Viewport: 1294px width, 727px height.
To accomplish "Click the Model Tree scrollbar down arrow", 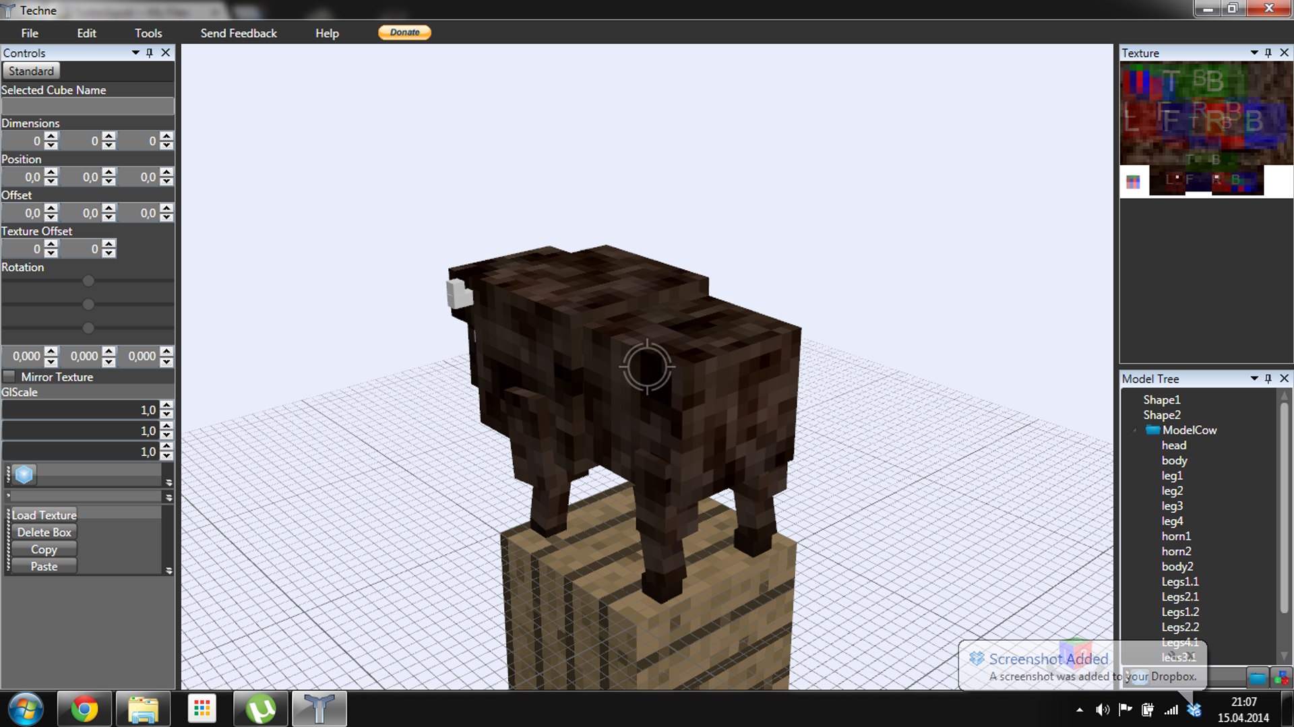I will pyautogui.click(x=1284, y=656).
